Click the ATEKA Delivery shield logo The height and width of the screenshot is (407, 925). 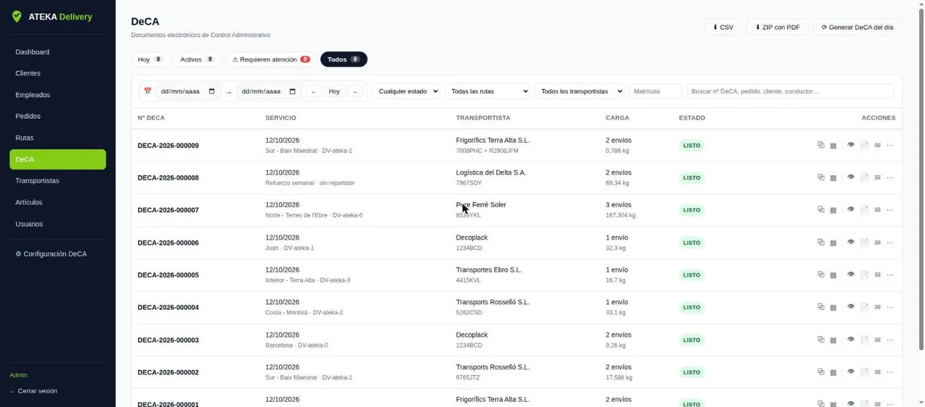[17, 17]
